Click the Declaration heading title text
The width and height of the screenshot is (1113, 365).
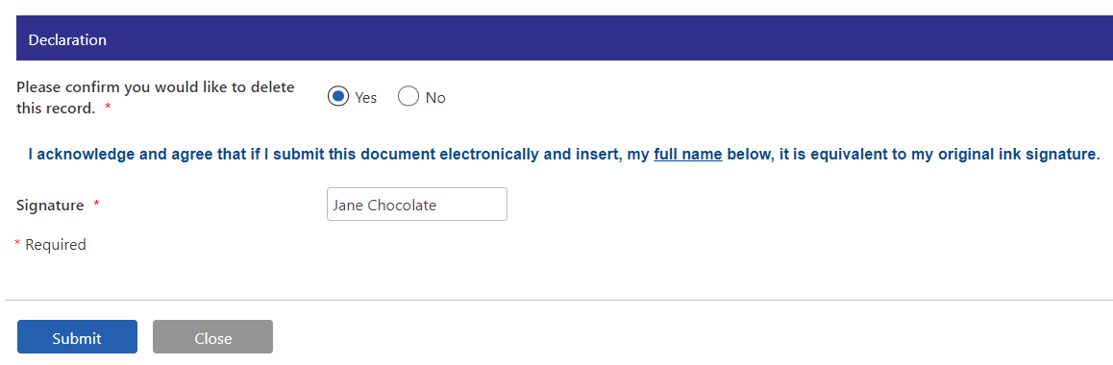pos(67,39)
